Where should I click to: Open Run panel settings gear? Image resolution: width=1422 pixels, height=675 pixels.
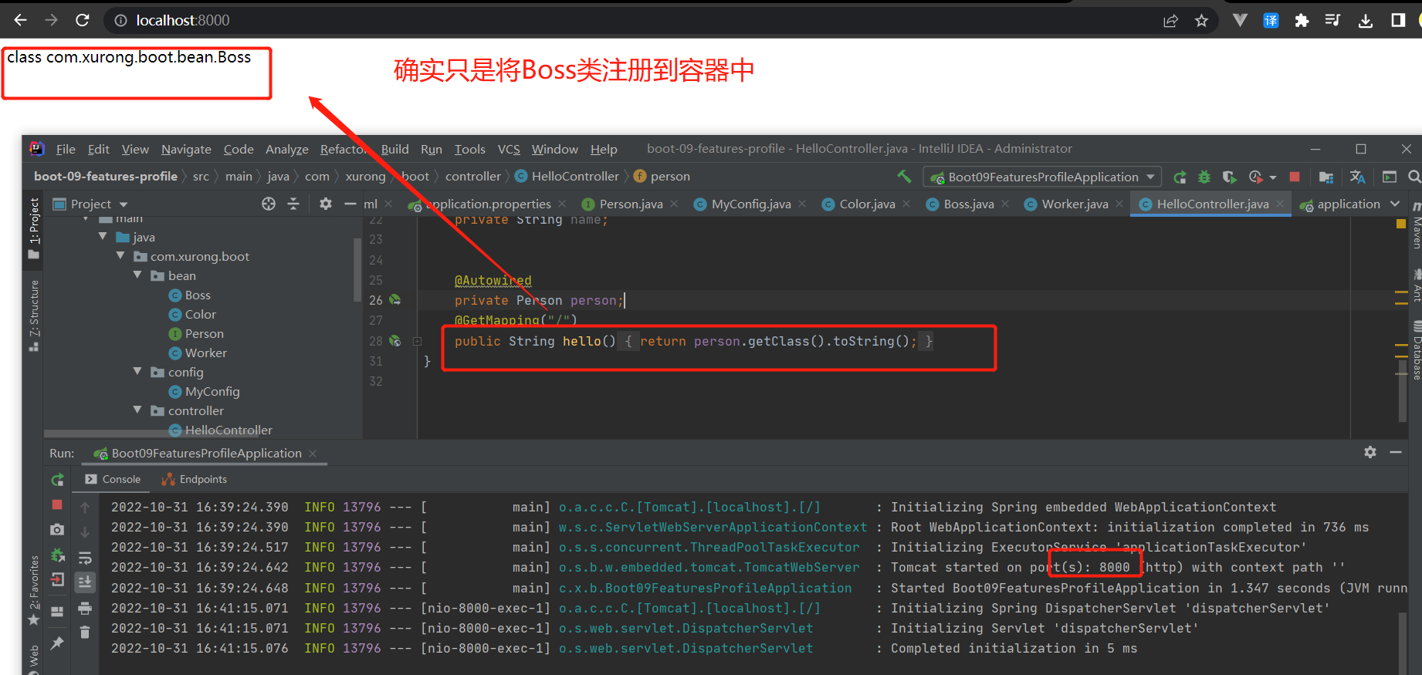click(1370, 453)
